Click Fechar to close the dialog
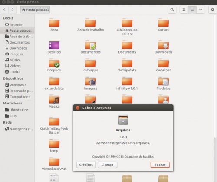217x182 pixels. (160, 165)
